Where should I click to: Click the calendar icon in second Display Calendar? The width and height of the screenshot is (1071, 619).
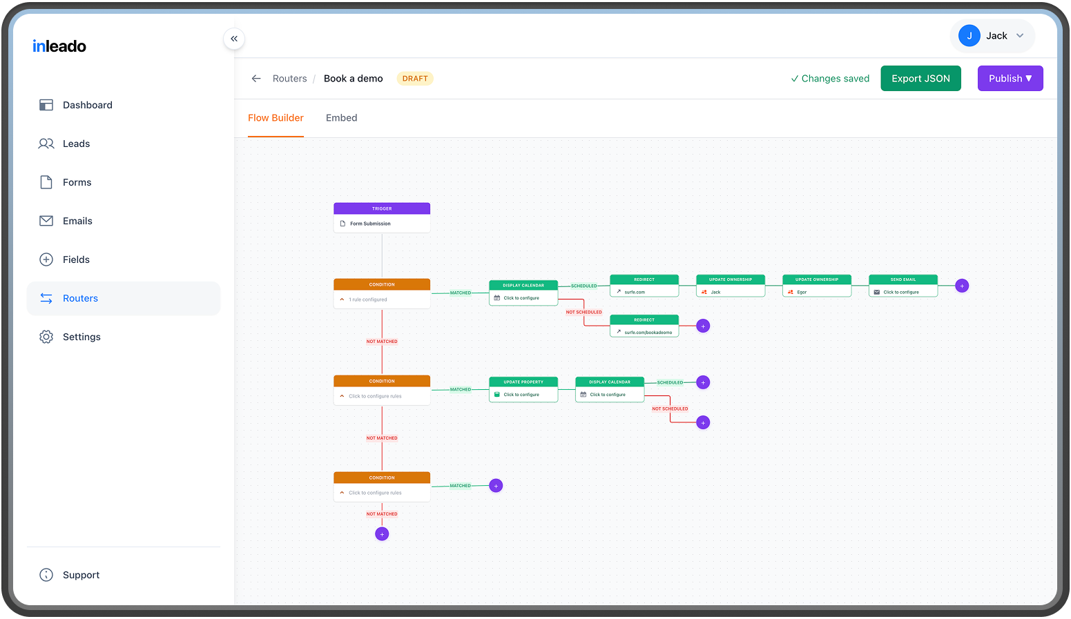583,395
